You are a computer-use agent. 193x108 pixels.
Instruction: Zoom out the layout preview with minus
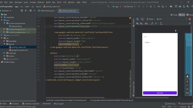(x=187, y=85)
